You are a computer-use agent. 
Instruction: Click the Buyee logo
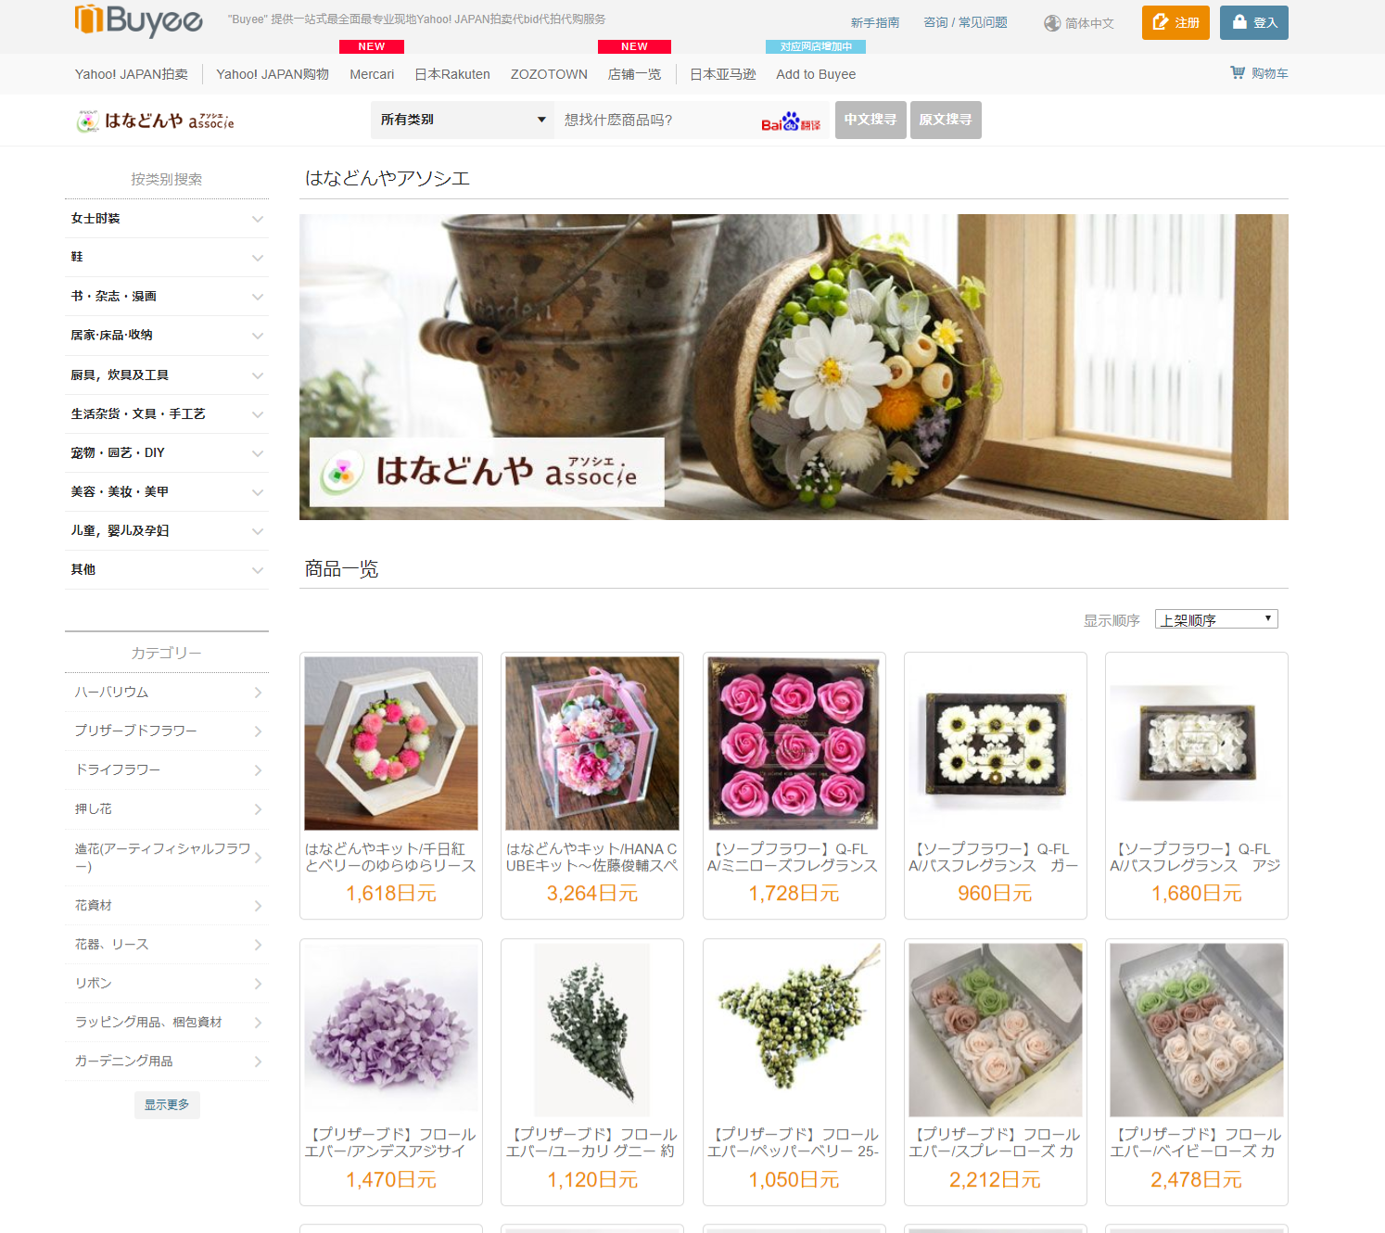click(x=139, y=19)
